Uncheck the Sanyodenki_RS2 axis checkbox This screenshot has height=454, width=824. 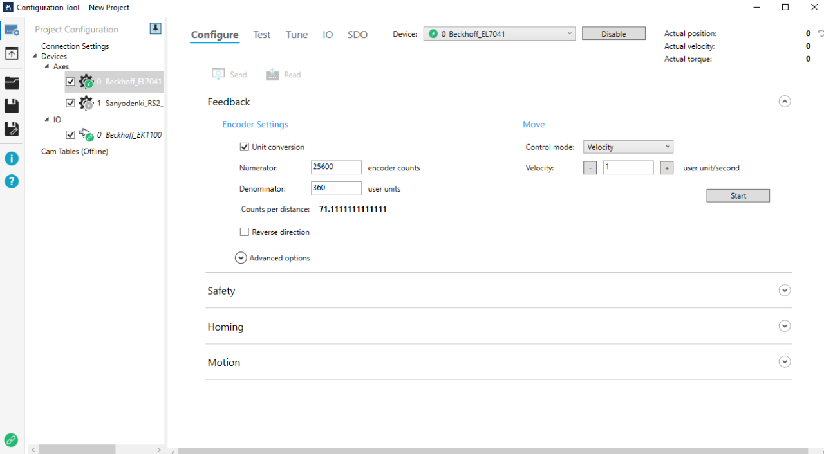click(70, 103)
